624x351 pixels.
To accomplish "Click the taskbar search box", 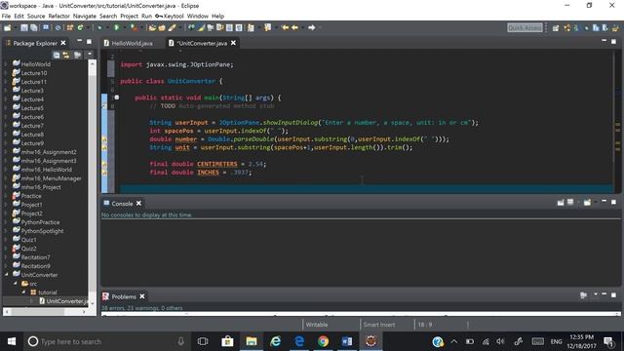I will pos(106,341).
